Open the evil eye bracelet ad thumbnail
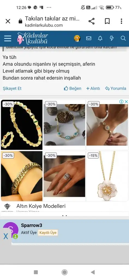129x280 pixels. tap(64, 125)
